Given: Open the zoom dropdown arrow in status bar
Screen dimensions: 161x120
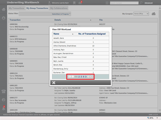Looking at the screenshot, I should (x=157, y=118).
